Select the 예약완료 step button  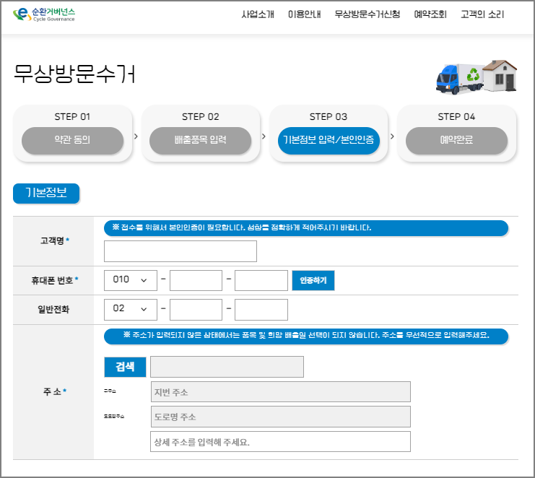pyautogui.click(x=456, y=140)
